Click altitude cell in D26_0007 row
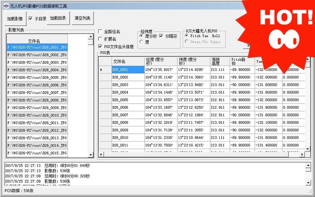The image size is (315, 197). tap(220, 115)
